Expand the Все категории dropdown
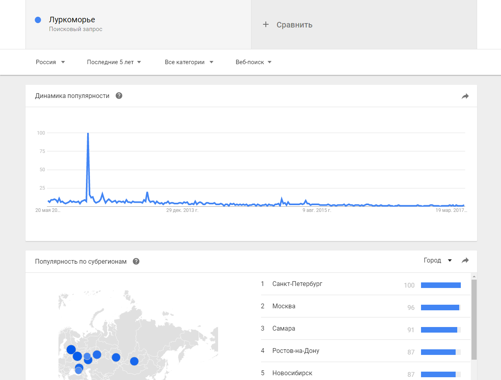 [189, 62]
